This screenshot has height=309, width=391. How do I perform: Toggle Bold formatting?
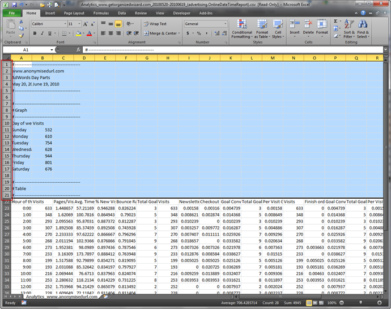pyautogui.click(x=35, y=33)
